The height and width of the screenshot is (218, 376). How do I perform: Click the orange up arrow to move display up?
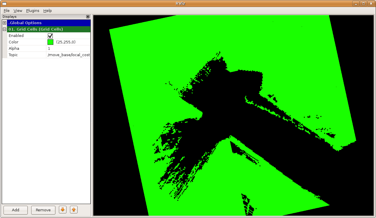tap(74, 210)
